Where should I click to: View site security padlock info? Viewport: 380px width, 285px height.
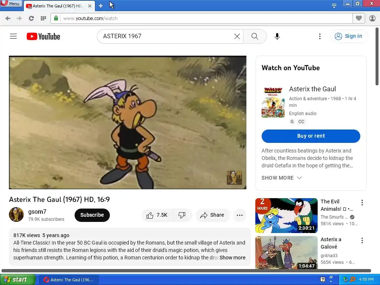[x=56, y=18]
